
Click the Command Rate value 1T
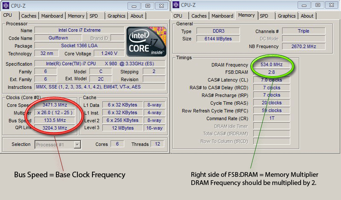click(x=271, y=118)
